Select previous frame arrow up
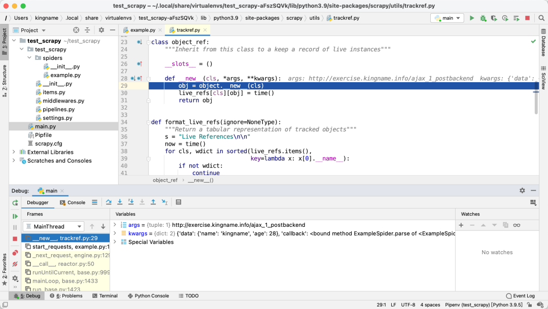The height and width of the screenshot is (309, 548). pos(92,226)
